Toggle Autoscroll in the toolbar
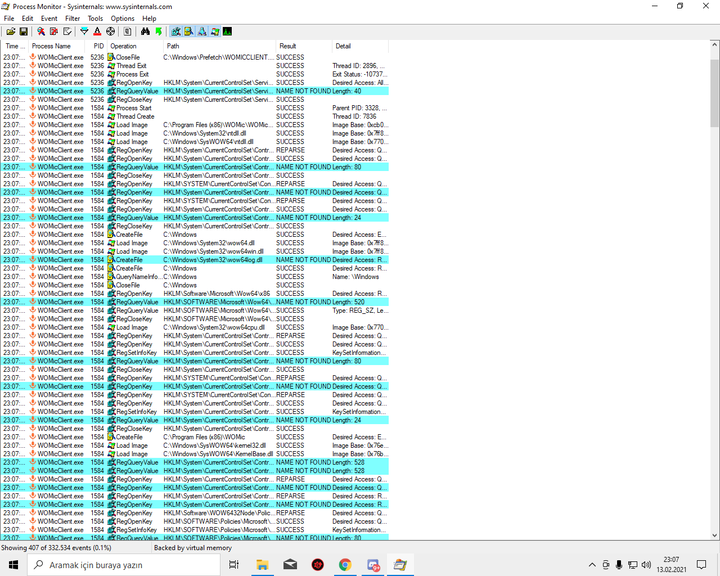 [x=54, y=31]
